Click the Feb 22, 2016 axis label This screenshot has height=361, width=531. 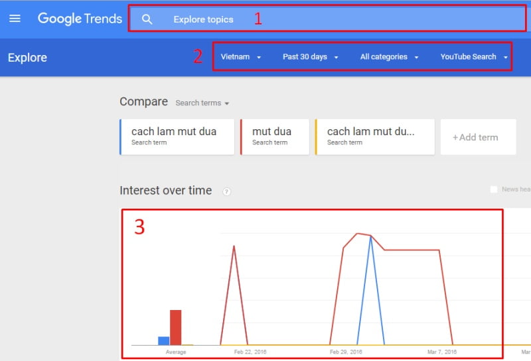(x=252, y=352)
